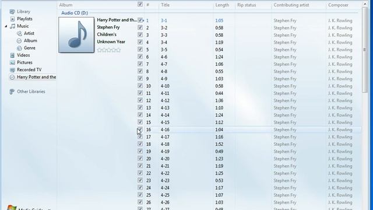Click the Library icon in the sidebar
The image size is (373, 210).
point(12,12)
